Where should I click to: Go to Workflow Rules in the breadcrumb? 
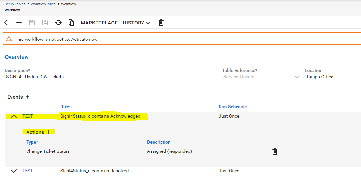coord(43,4)
